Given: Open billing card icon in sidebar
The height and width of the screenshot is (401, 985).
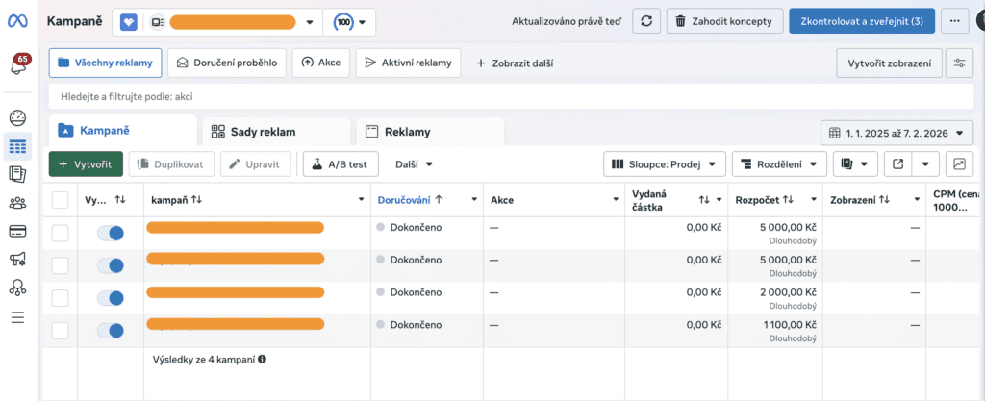Looking at the screenshot, I should point(17,231).
